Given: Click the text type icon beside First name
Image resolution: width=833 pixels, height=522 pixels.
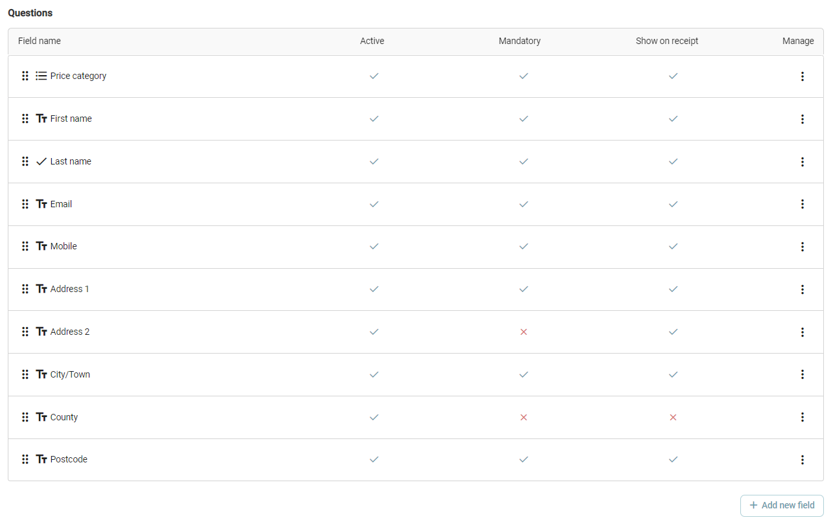Looking at the screenshot, I should pyautogui.click(x=41, y=119).
